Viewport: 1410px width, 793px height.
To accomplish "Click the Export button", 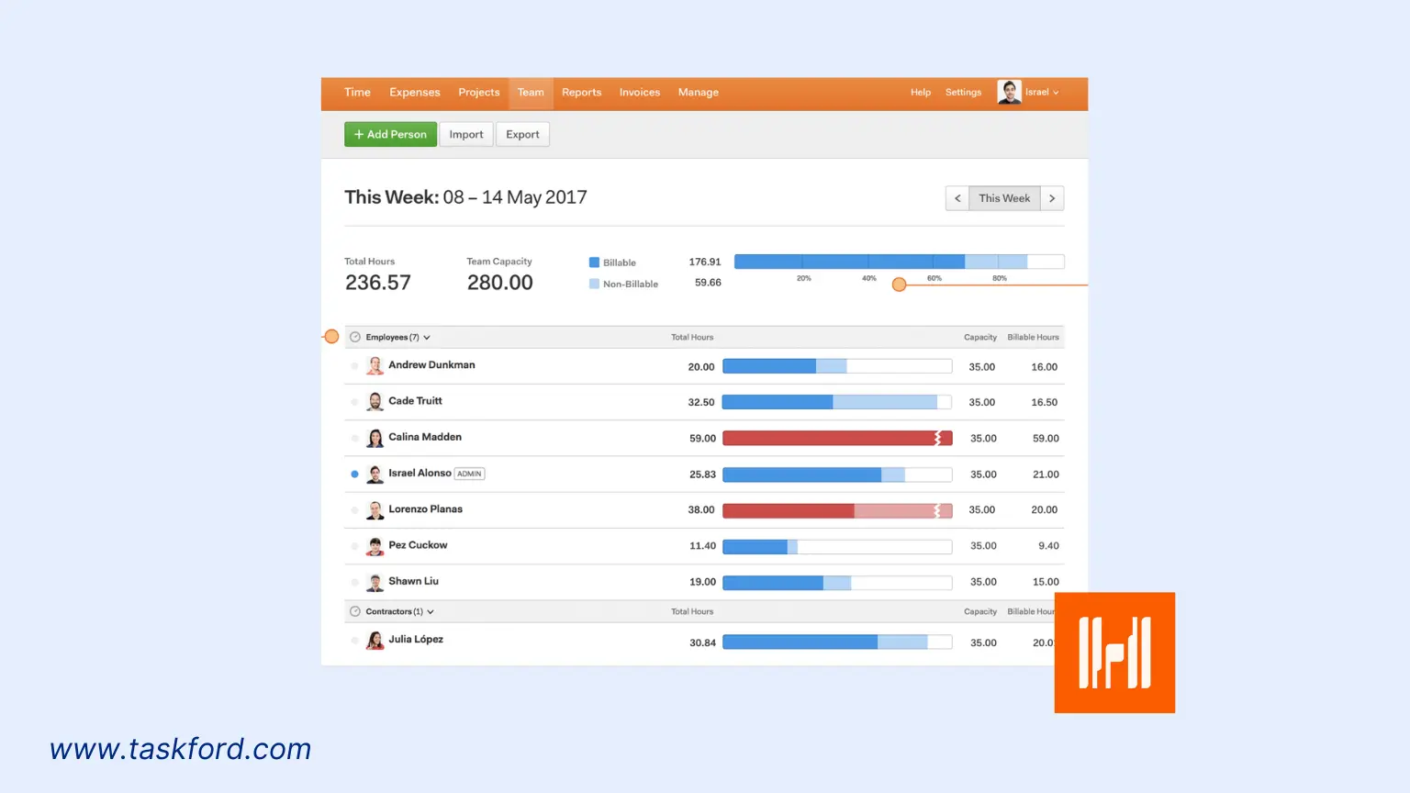I will pos(522,134).
